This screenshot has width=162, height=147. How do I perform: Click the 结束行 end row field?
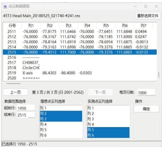26,115
